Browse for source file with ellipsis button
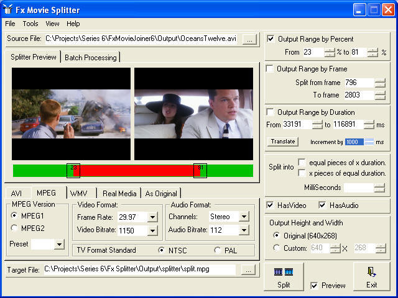Viewport: 398px width, 298px height. pos(249,39)
